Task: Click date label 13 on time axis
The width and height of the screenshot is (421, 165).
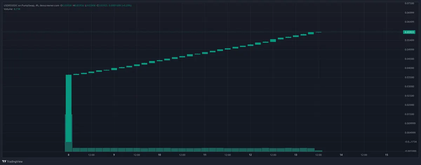Action: pyautogui.click(x=296, y=155)
